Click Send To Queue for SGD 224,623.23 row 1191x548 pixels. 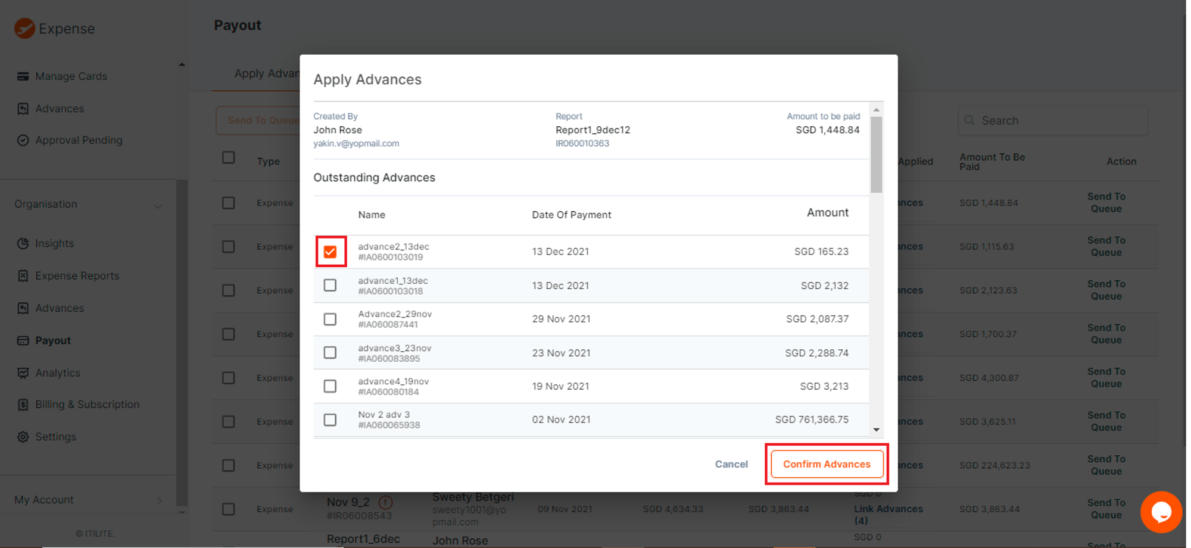point(1106,465)
